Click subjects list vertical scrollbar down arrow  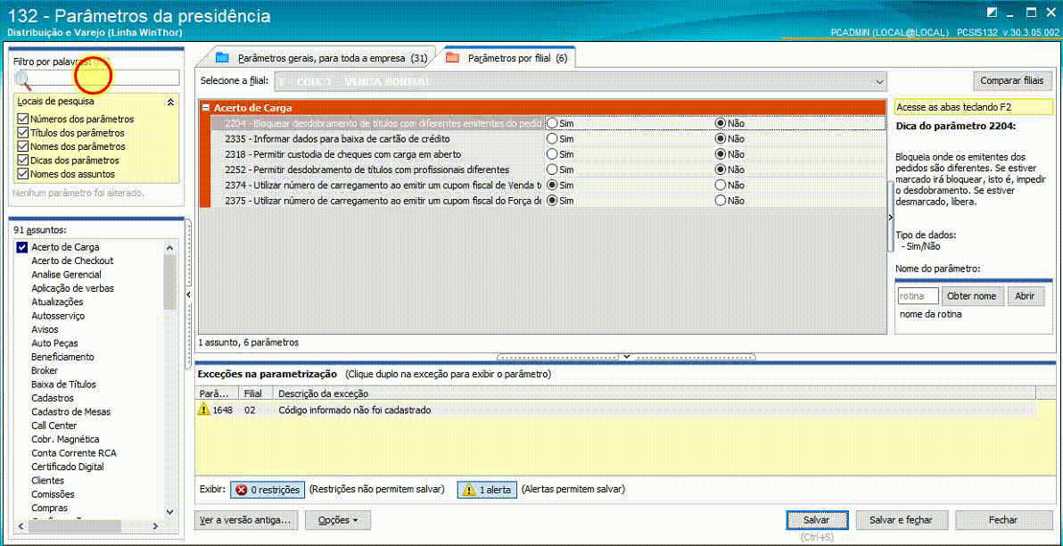pos(170,510)
